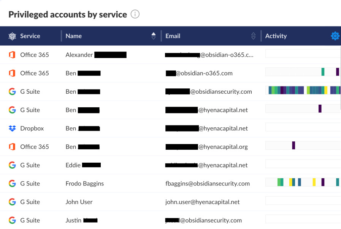Open the table settings gear icon

click(335, 36)
